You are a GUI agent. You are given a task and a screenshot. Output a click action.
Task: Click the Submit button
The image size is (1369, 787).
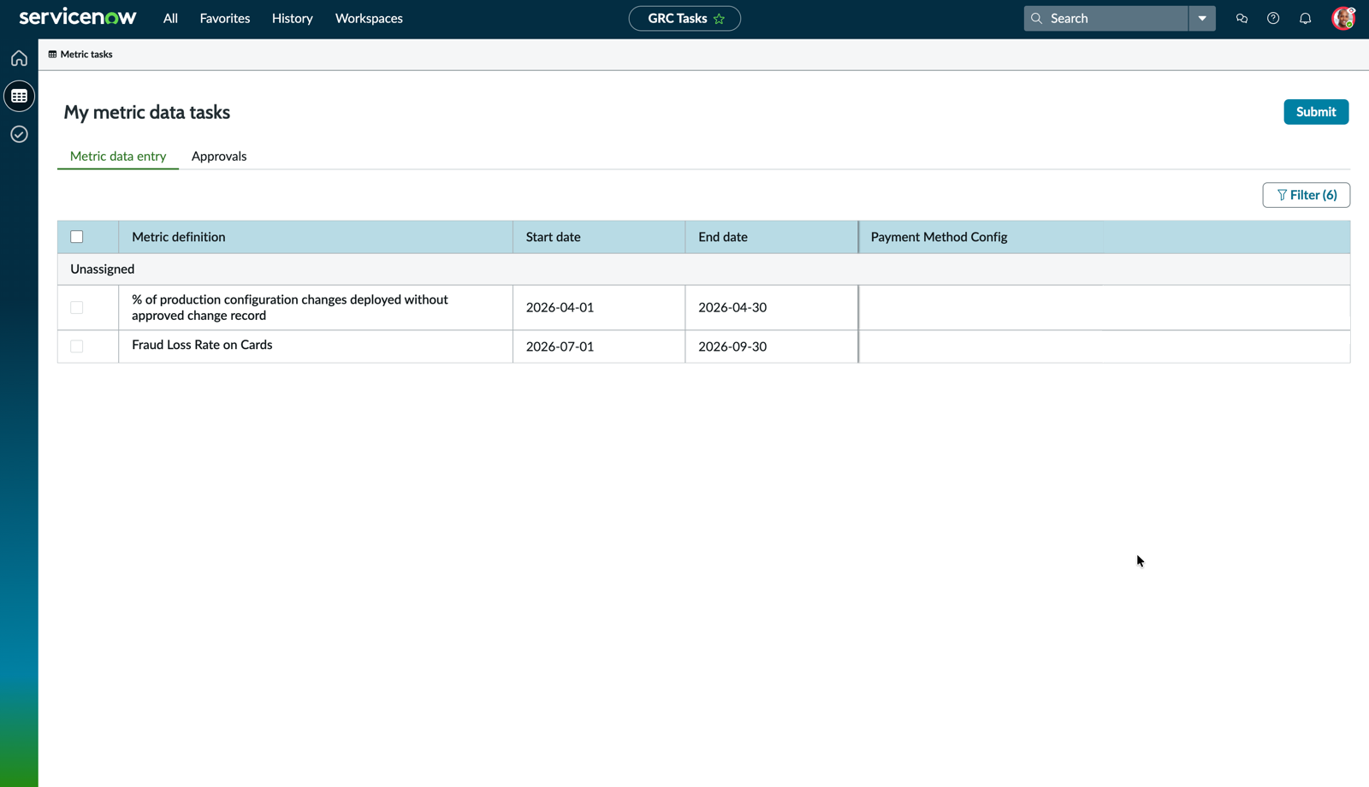(1316, 112)
